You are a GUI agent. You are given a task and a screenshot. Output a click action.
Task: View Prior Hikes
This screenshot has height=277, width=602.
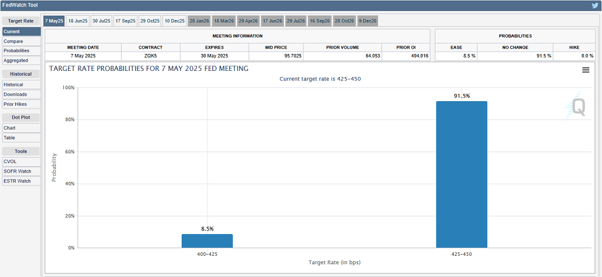16,104
